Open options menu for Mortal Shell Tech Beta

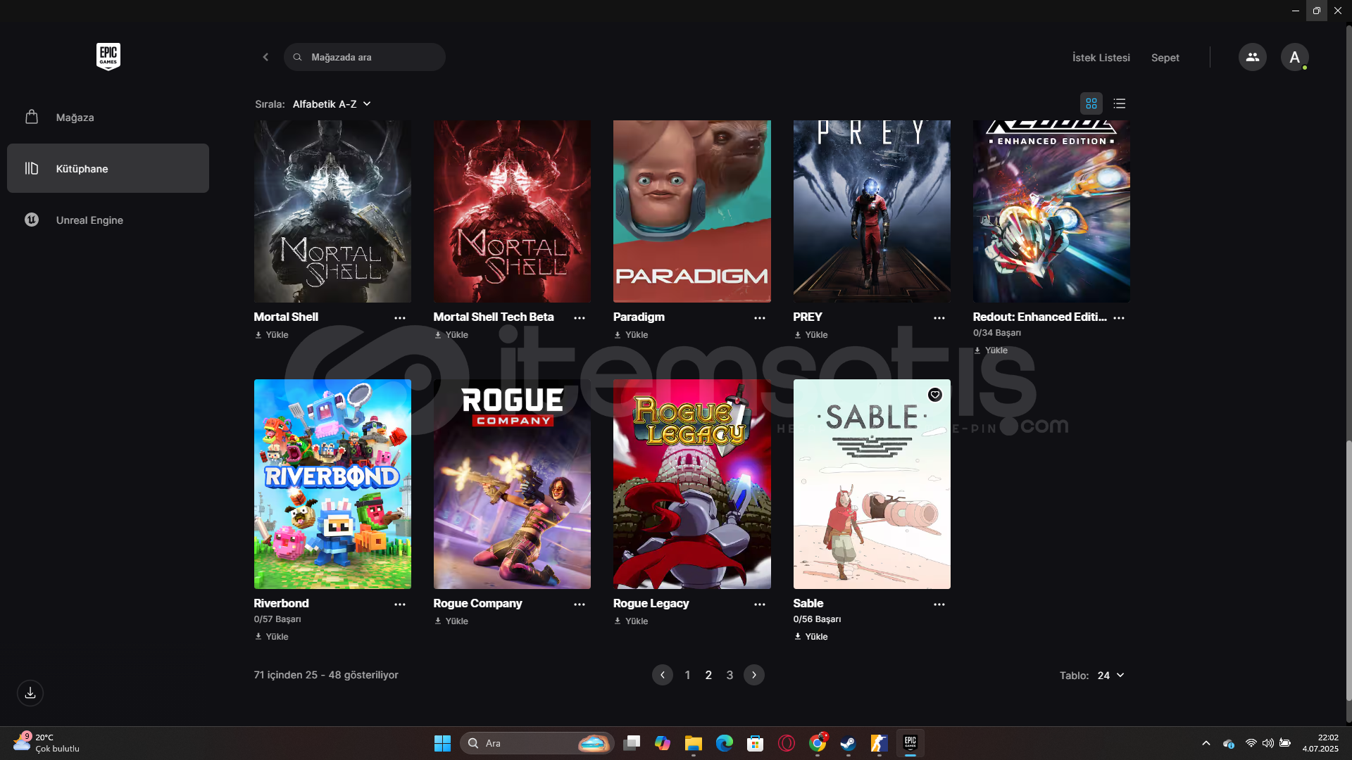click(580, 318)
